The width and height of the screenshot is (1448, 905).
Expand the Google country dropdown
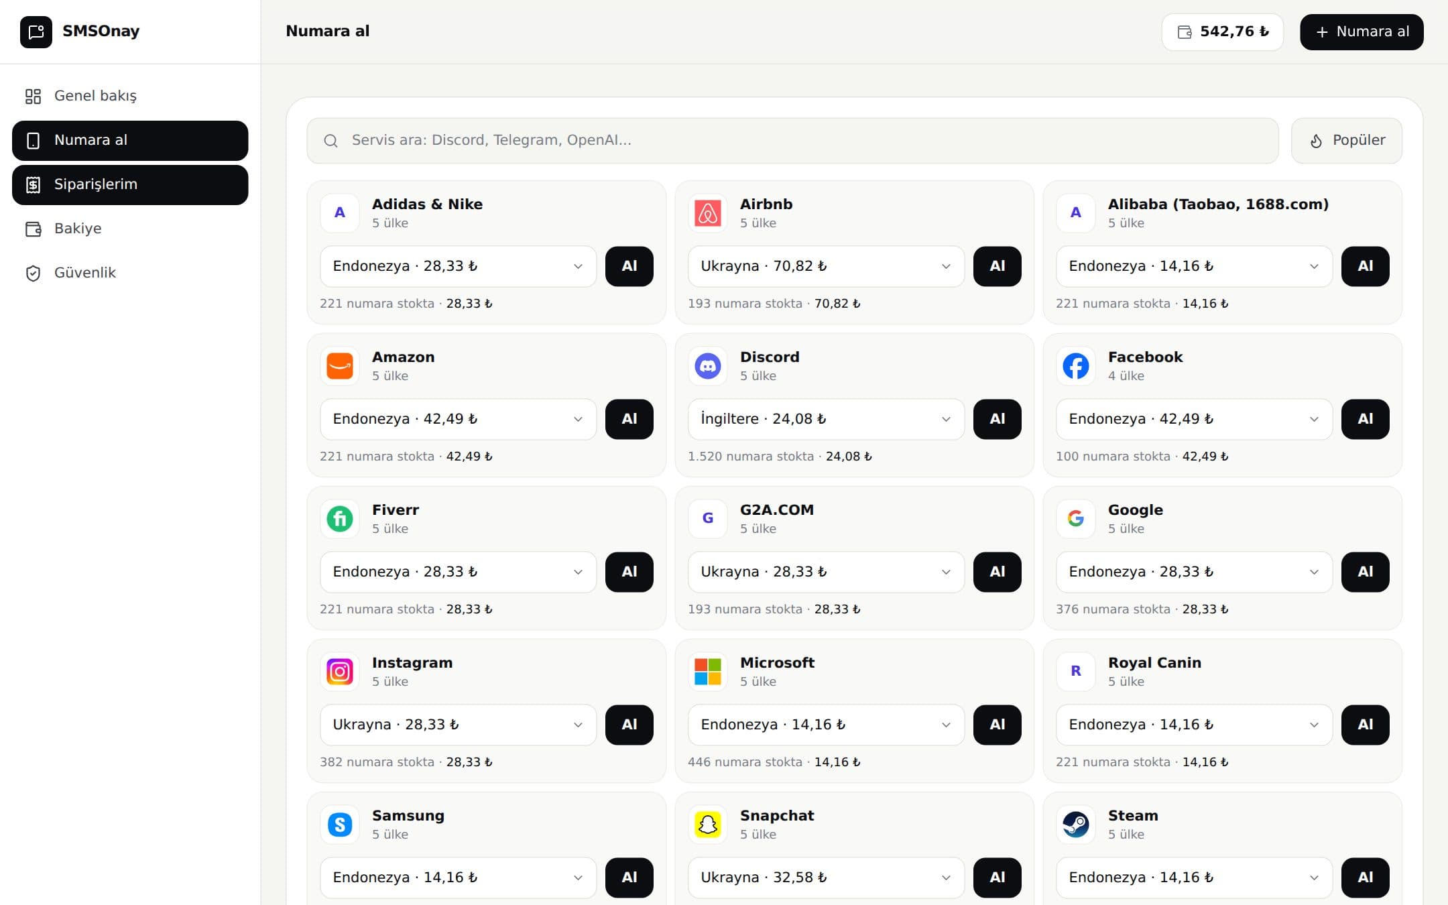1195,572
